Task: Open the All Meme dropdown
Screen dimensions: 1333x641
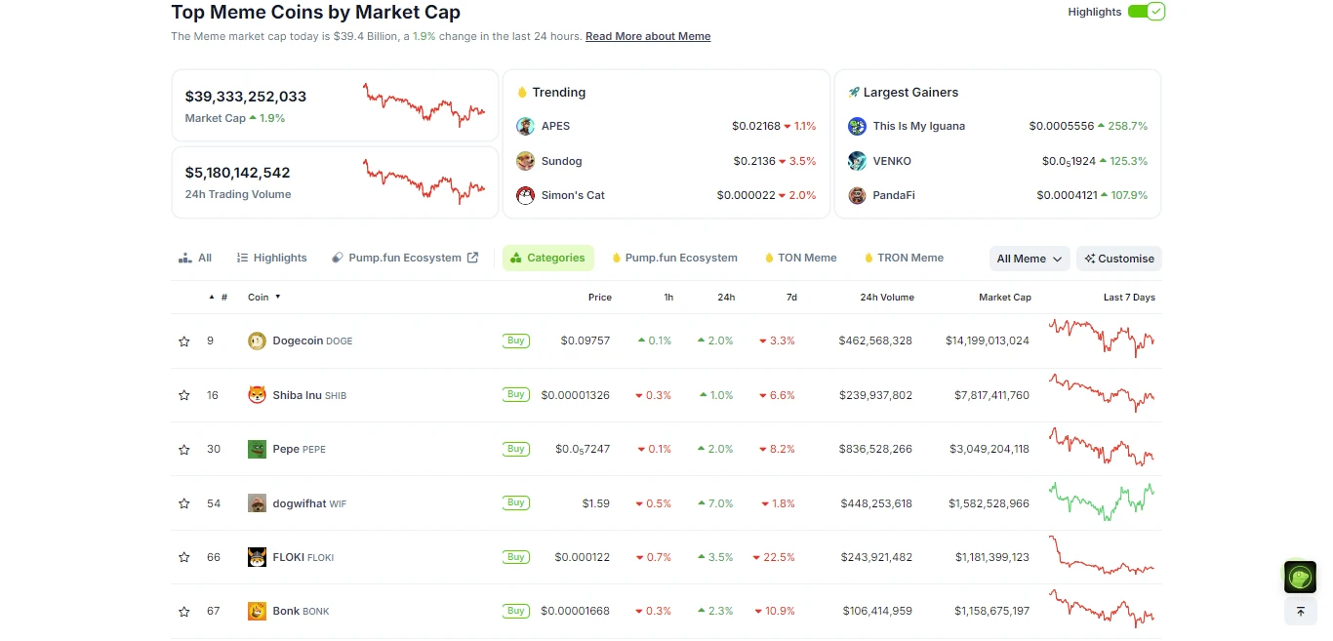Action: [1030, 259]
